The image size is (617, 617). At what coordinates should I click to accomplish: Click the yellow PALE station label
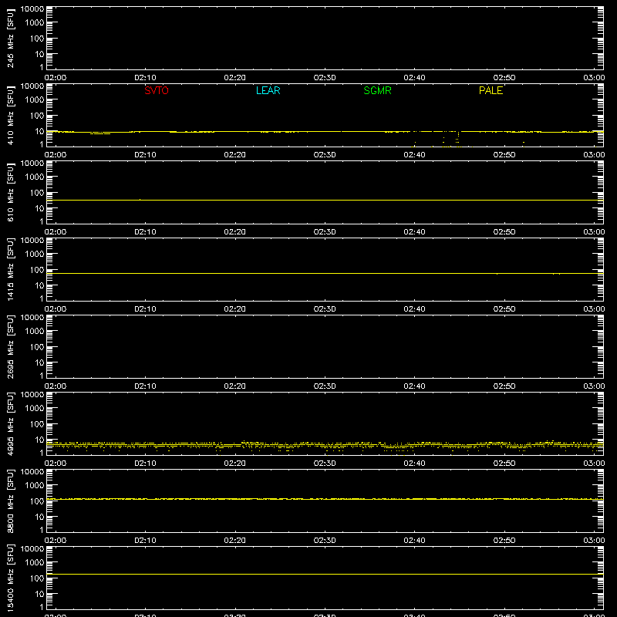(x=491, y=90)
